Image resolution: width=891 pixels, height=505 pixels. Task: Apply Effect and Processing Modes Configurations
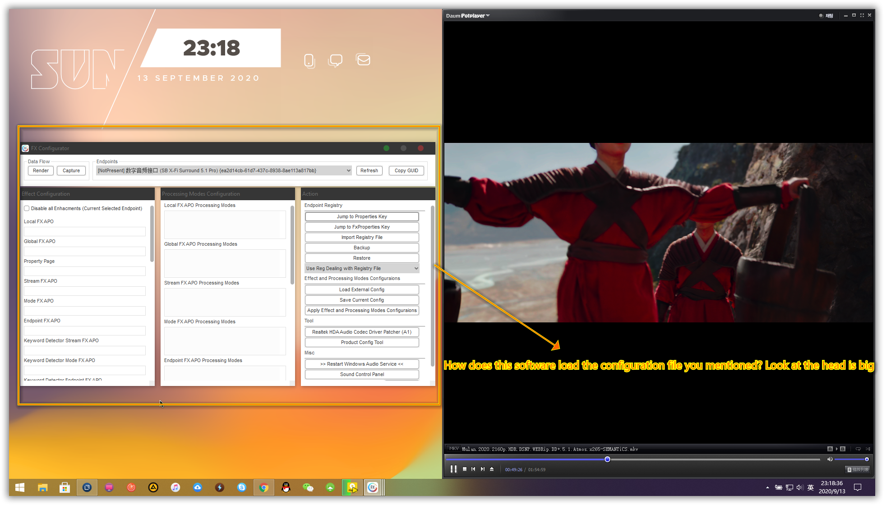362,310
